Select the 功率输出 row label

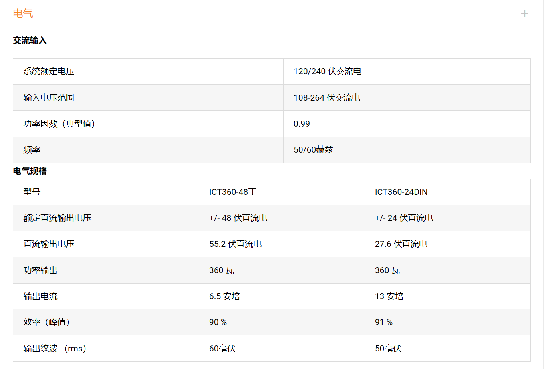coord(40,270)
